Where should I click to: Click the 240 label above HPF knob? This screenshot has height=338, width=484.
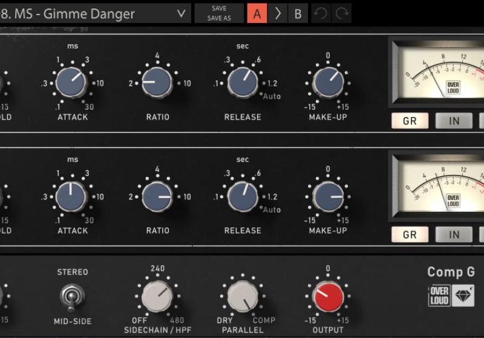coord(157,269)
